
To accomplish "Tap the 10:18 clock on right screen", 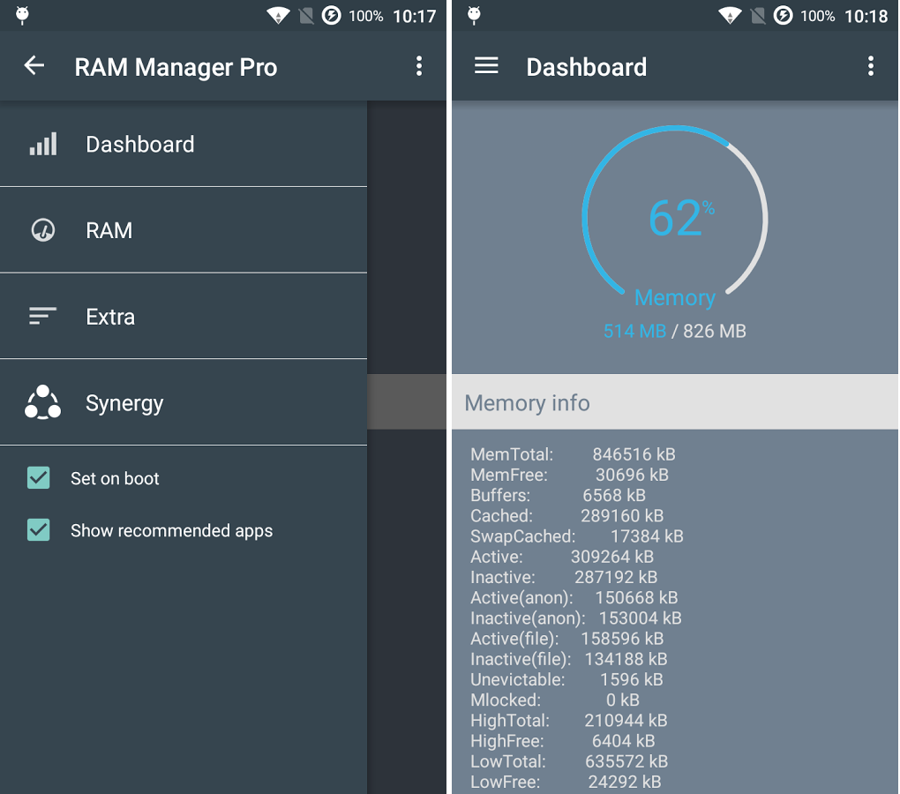I will coord(866,16).
